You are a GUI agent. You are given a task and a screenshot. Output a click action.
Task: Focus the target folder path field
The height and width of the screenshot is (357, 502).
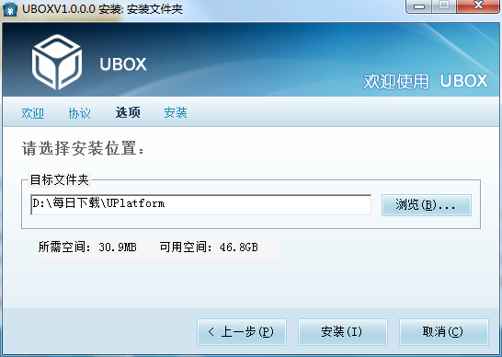point(201,204)
